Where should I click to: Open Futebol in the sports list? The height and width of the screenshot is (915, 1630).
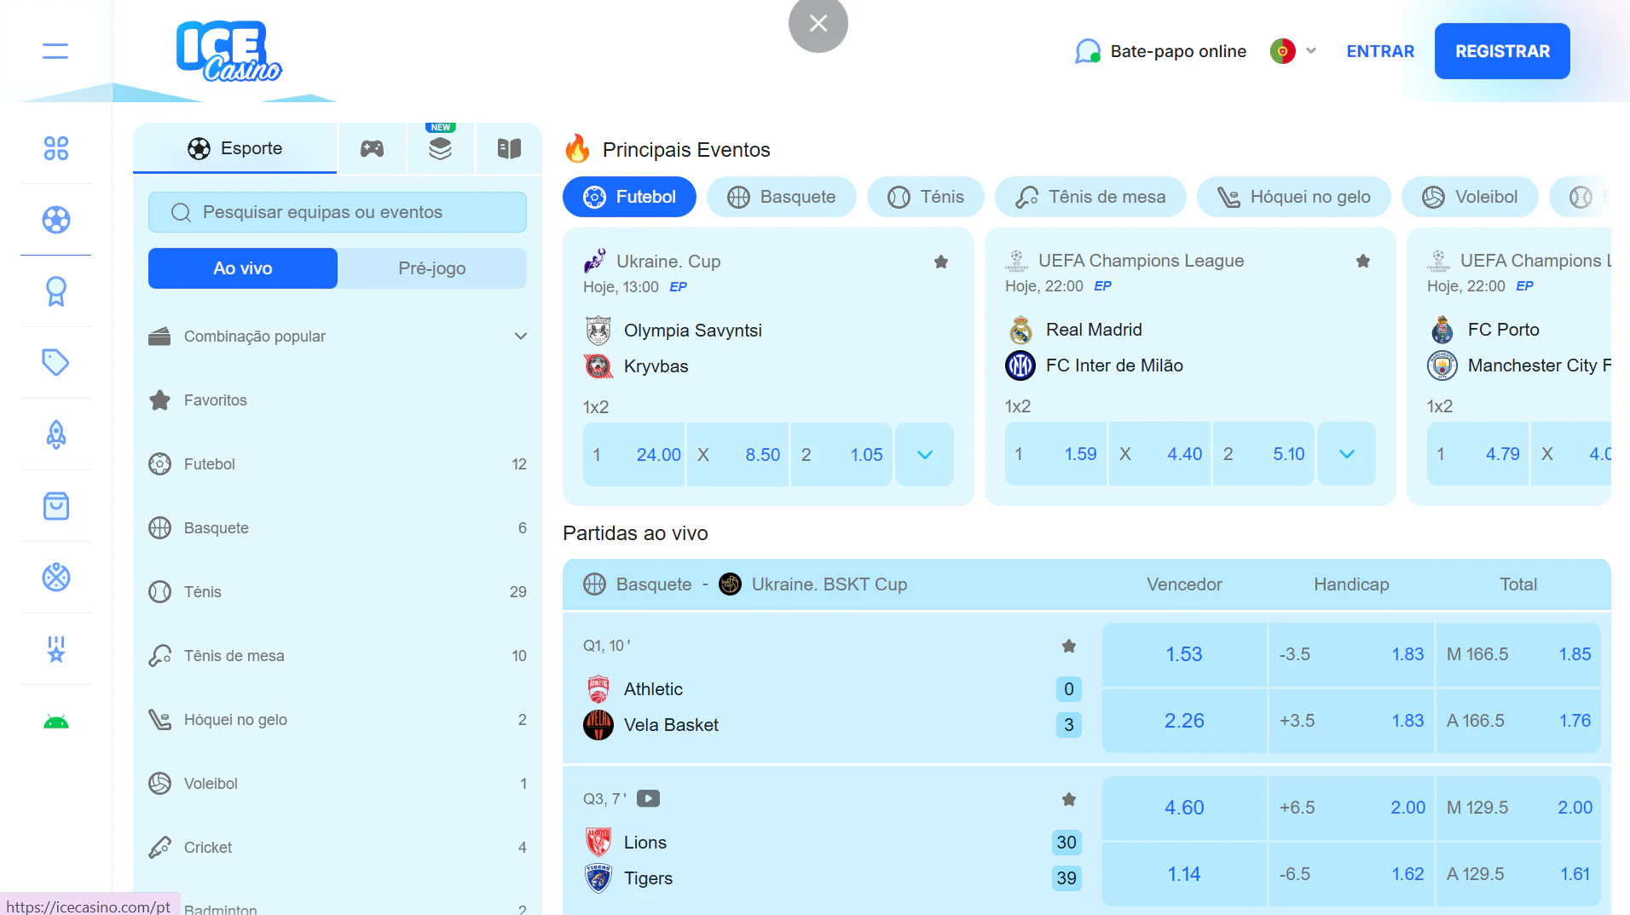[x=338, y=464]
